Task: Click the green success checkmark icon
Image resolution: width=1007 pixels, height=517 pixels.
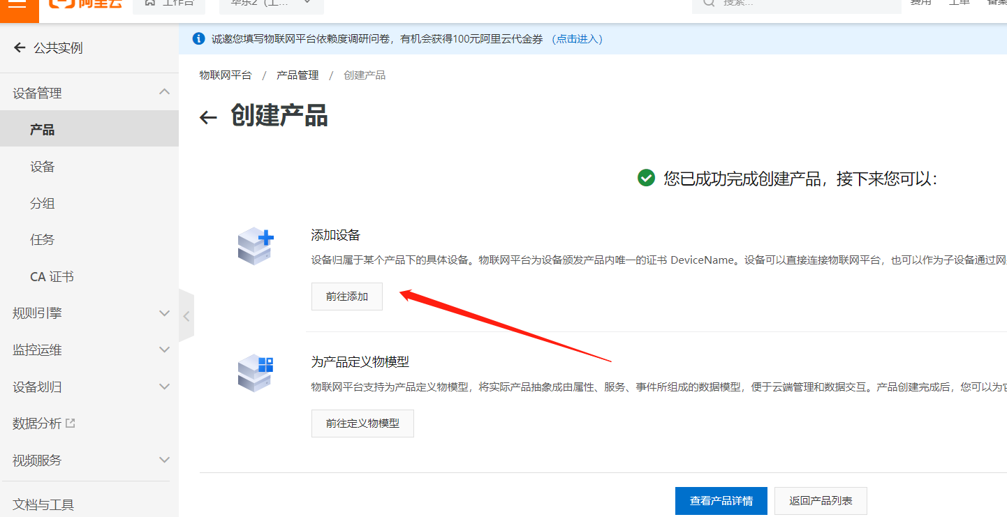Action: [x=645, y=178]
